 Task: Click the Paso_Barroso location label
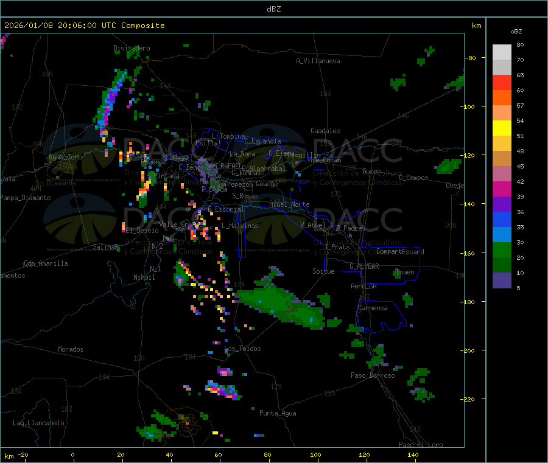[x=373, y=375]
